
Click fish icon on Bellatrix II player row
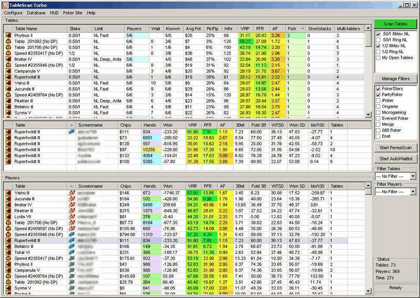click(x=72, y=246)
